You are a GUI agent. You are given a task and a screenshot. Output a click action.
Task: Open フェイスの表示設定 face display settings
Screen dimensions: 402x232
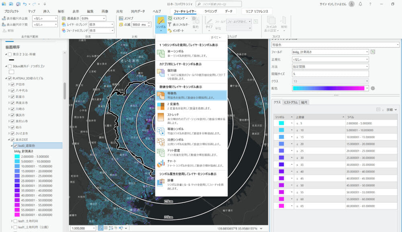(x=271, y=24)
